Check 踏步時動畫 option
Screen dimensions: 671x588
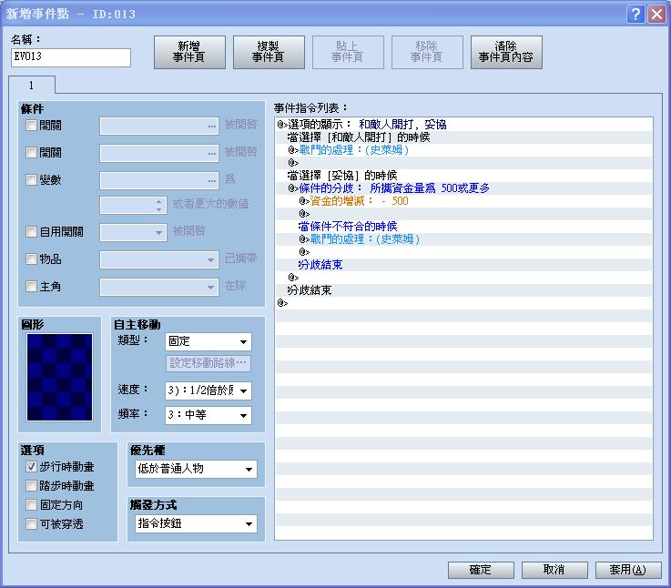click(x=31, y=486)
